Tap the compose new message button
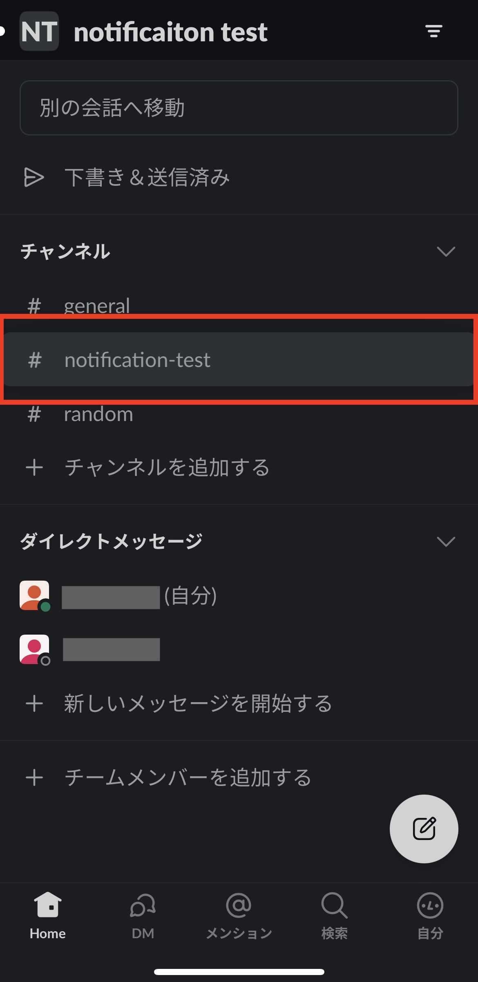The width and height of the screenshot is (478, 982). point(424,829)
